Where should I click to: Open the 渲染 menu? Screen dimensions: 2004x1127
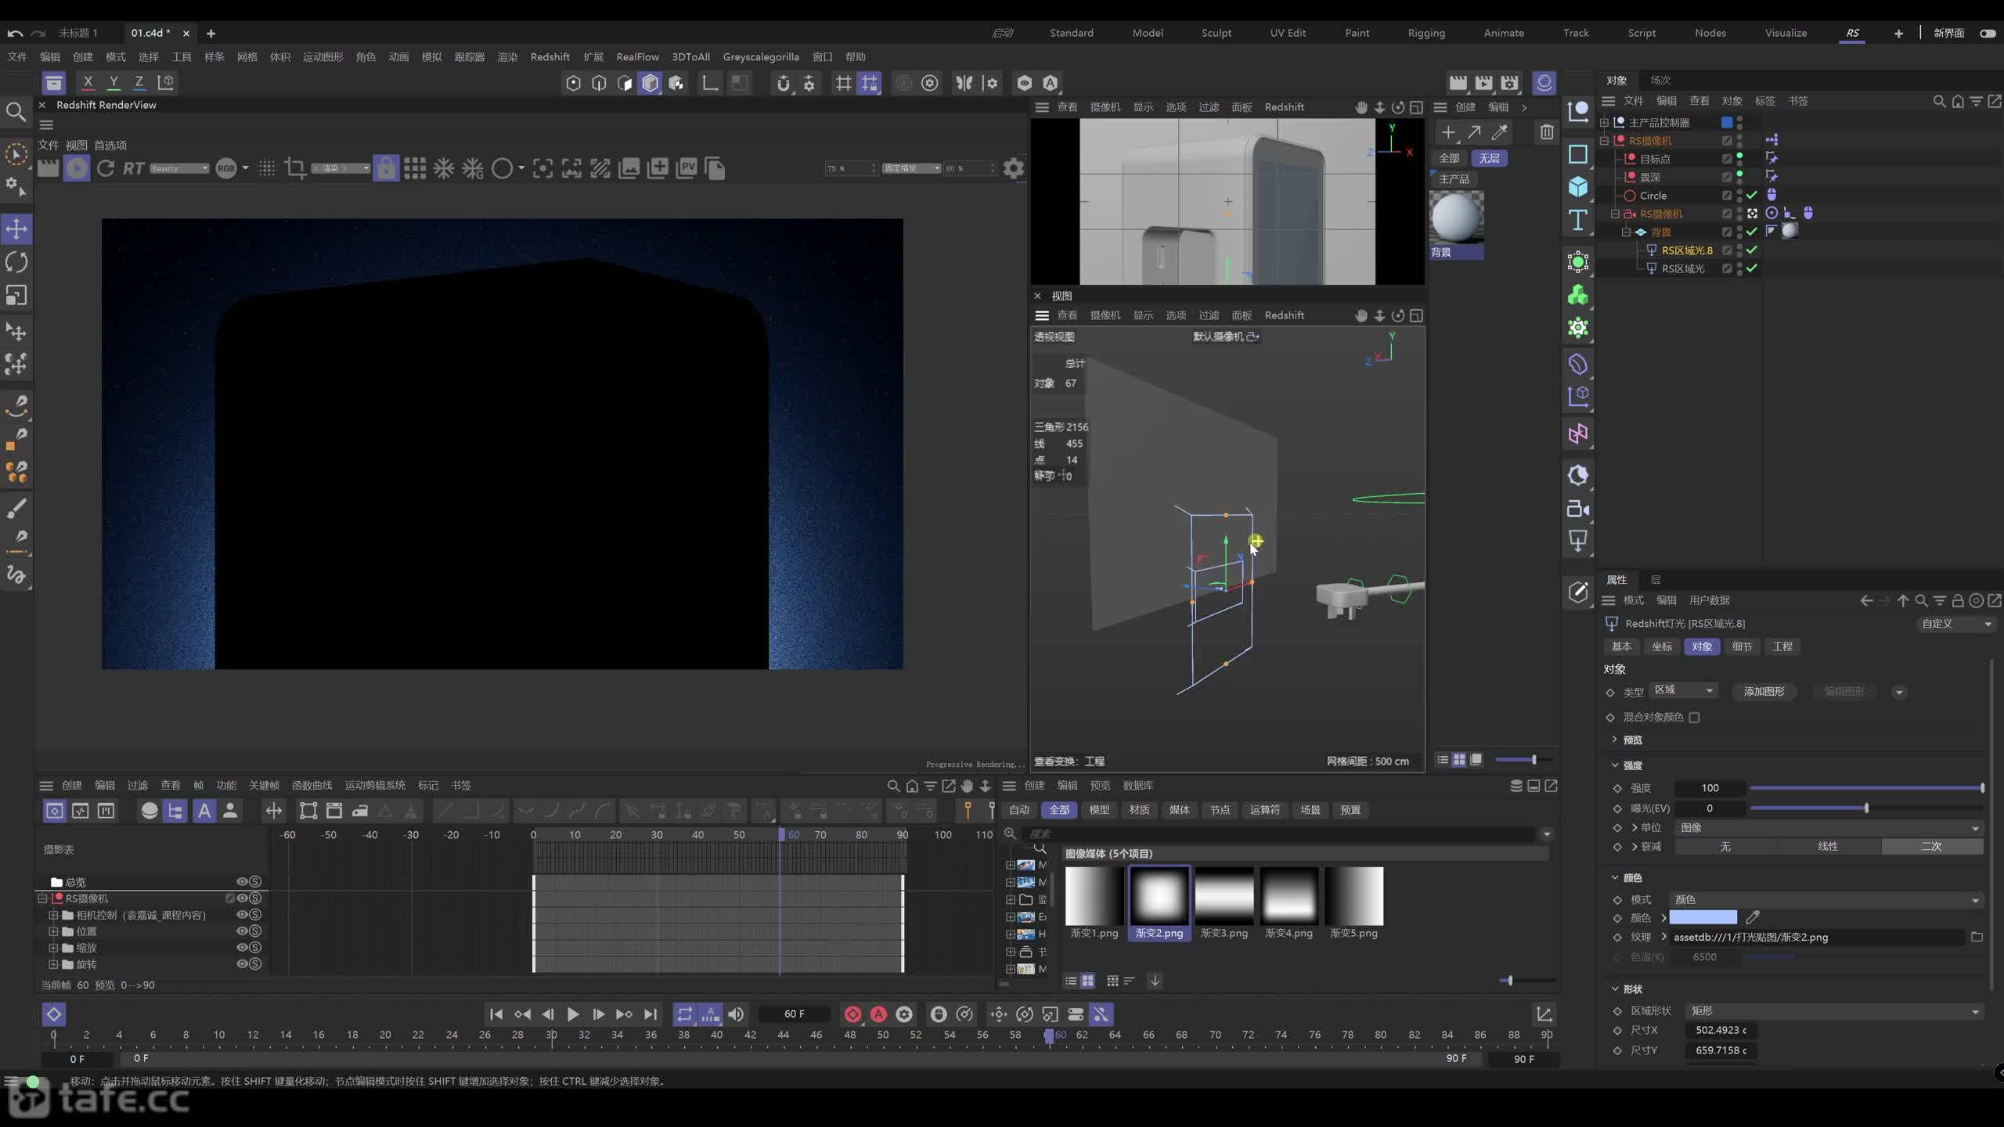click(507, 56)
